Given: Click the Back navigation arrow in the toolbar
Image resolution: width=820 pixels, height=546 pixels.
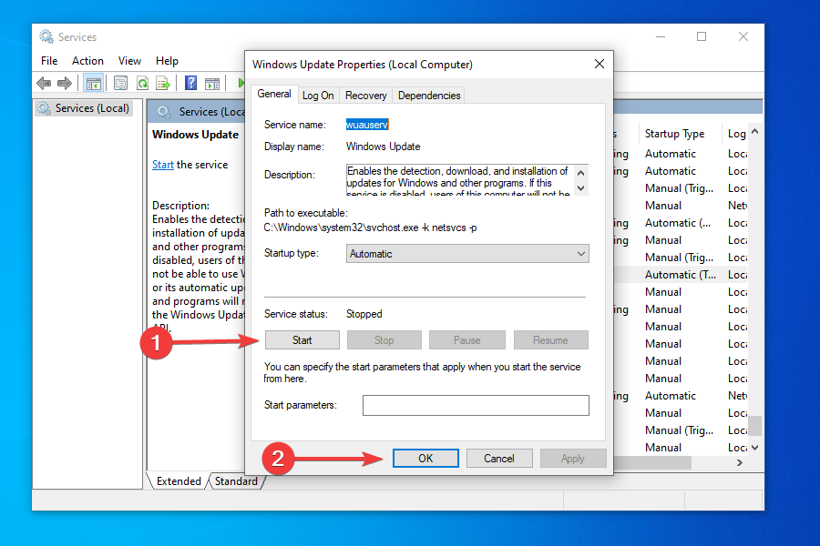Looking at the screenshot, I should click(x=44, y=83).
